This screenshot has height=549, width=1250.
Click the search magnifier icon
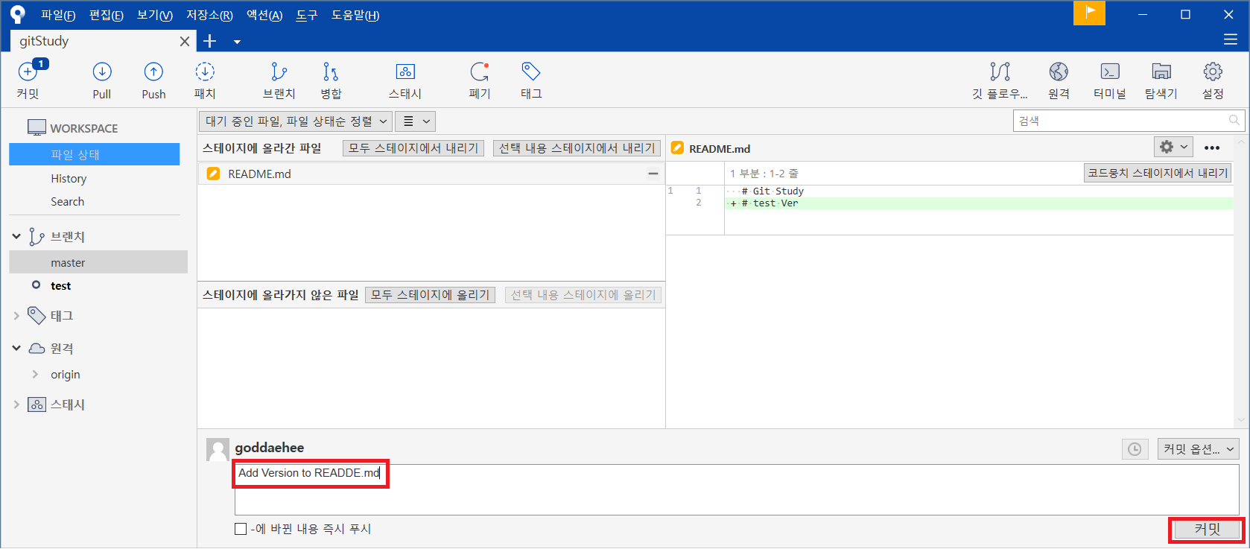pos(1234,120)
